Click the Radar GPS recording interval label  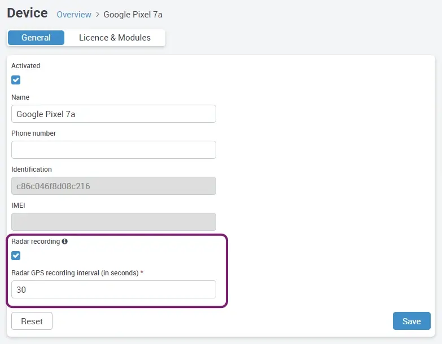tap(75, 273)
